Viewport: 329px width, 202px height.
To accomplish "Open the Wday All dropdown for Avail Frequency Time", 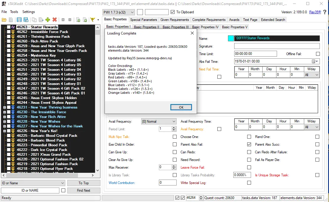I will pos(311,127).
